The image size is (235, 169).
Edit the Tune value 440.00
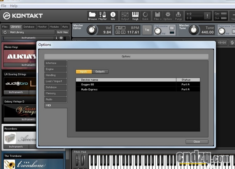click(208, 32)
